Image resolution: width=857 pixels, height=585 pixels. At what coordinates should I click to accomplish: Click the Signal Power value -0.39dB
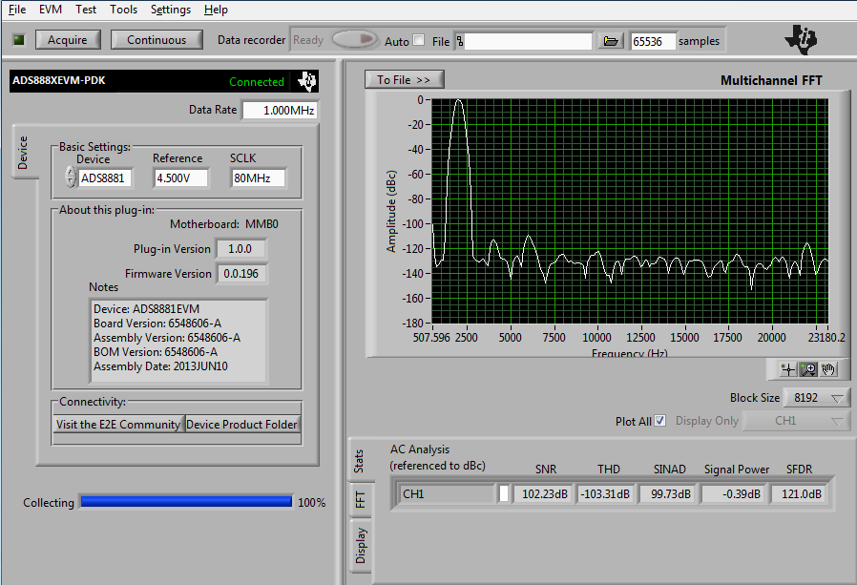735,493
